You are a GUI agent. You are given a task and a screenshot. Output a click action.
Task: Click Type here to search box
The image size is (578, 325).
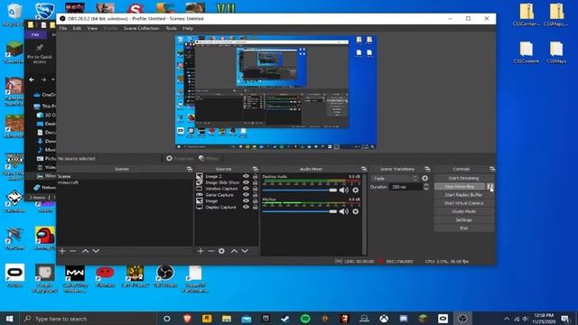(x=89, y=319)
